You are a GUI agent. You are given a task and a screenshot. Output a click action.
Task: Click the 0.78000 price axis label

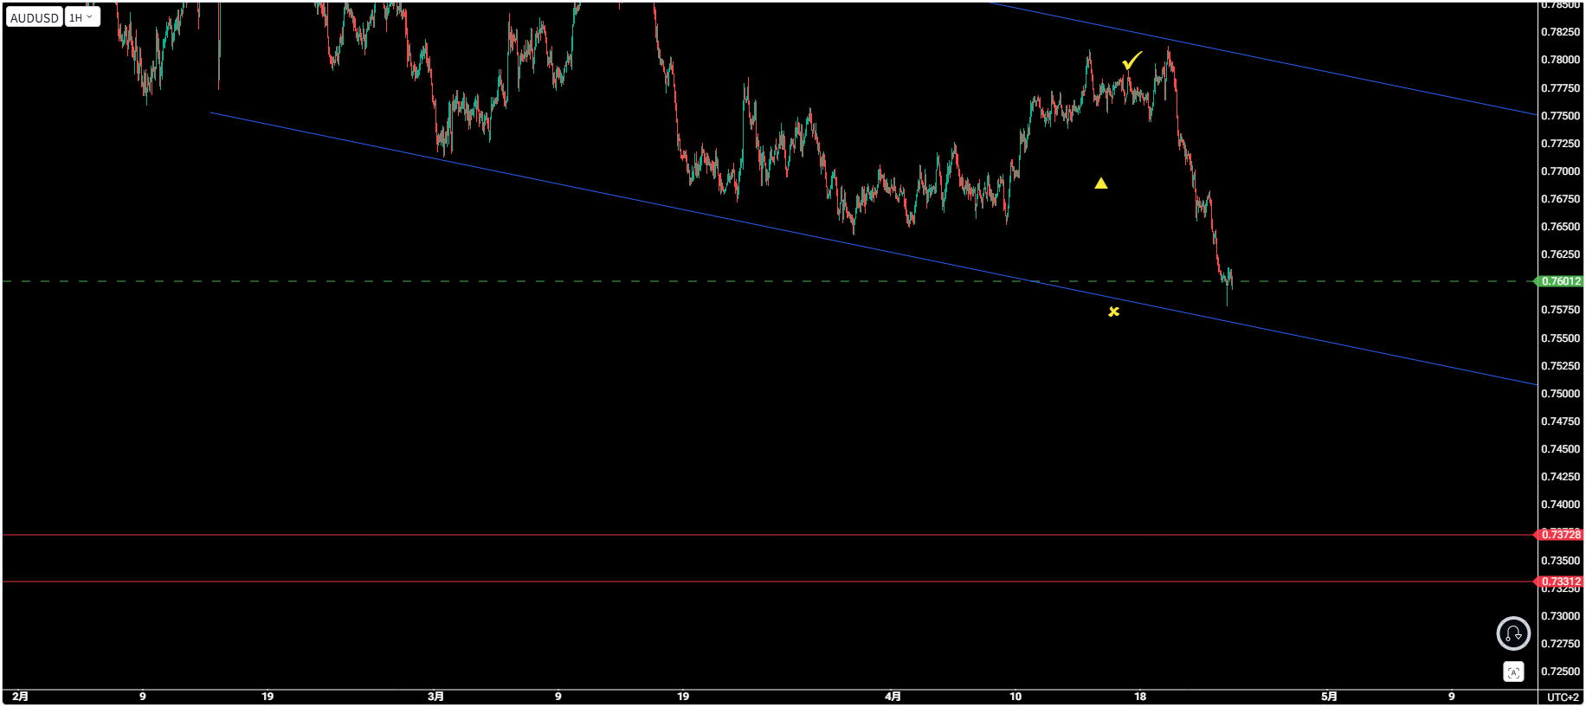(1560, 60)
